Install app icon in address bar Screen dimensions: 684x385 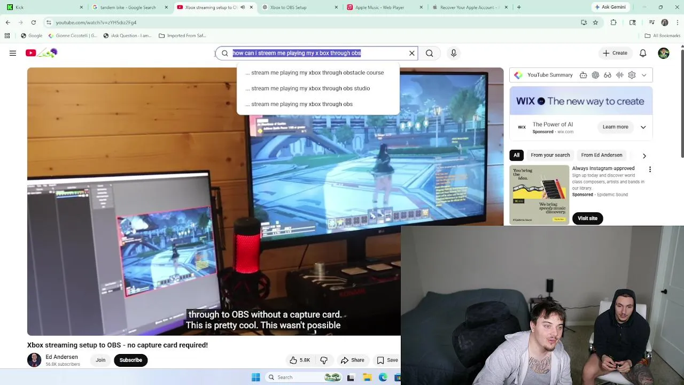[584, 22]
